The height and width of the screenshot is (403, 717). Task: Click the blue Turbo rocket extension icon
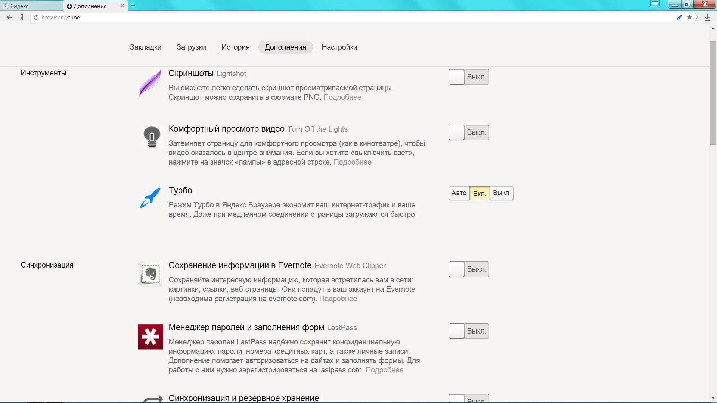click(x=150, y=198)
